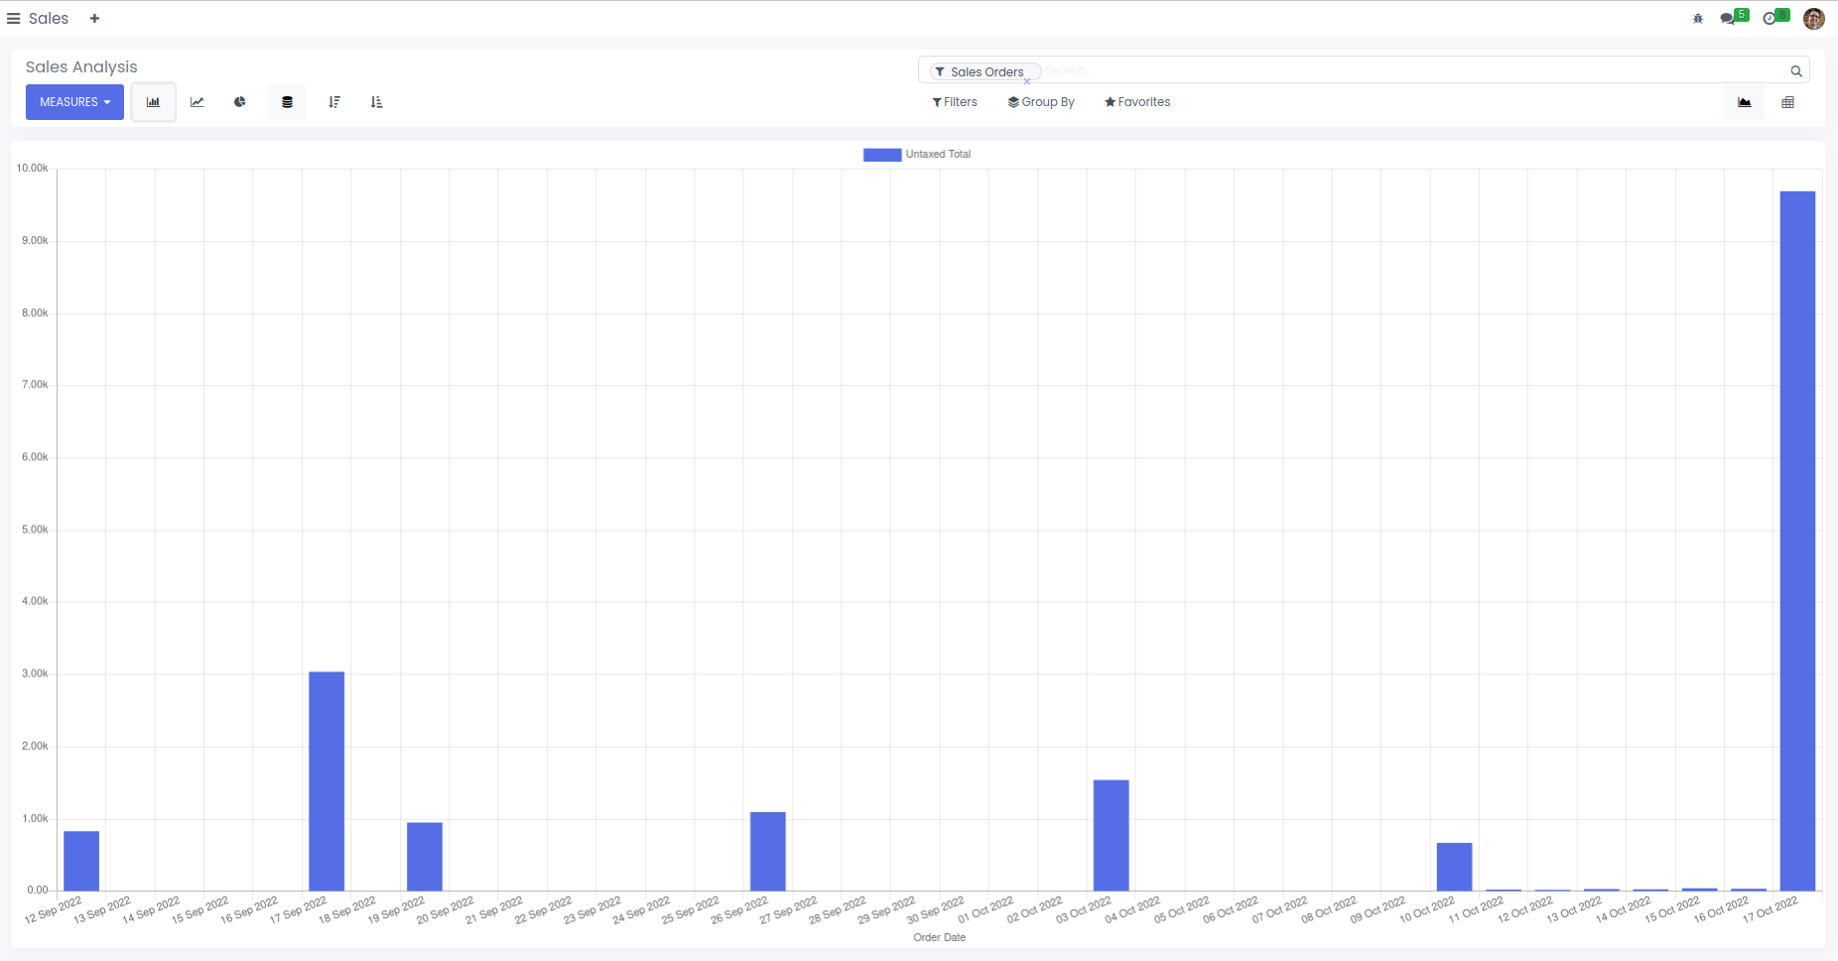Viewport: 1838px width, 961px height.
Task: Open the Group By dropdown
Action: coord(1041,102)
